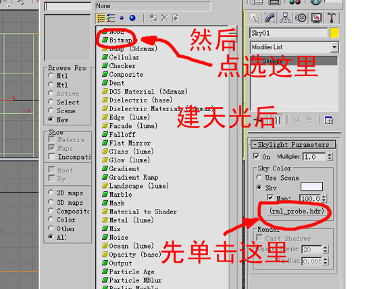Select Material to Shader in the list

point(139,212)
